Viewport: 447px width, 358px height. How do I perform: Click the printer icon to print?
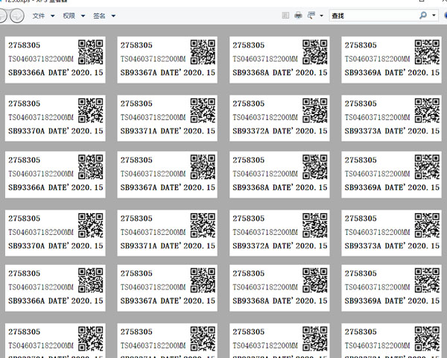point(298,15)
